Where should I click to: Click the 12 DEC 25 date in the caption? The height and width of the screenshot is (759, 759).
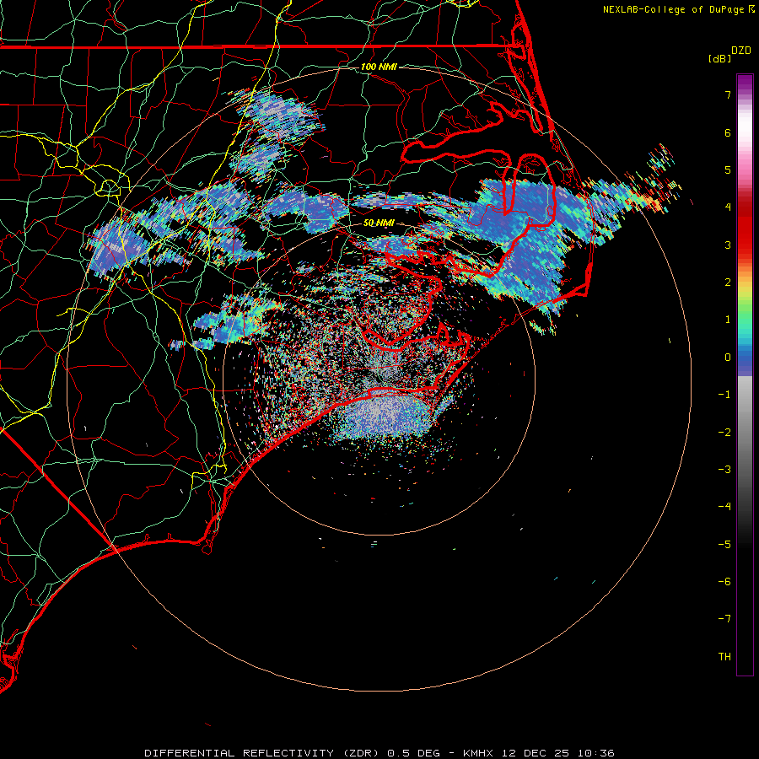pos(535,753)
